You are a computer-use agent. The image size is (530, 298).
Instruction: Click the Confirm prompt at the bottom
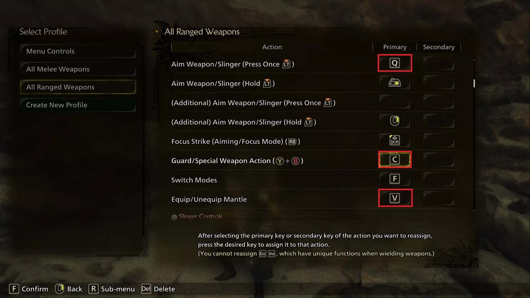click(29, 289)
